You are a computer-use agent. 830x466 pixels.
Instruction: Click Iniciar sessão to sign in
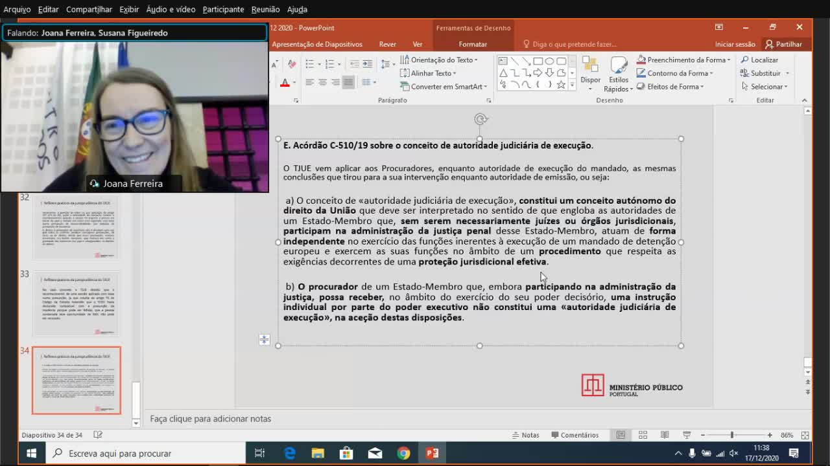[735, 44]
